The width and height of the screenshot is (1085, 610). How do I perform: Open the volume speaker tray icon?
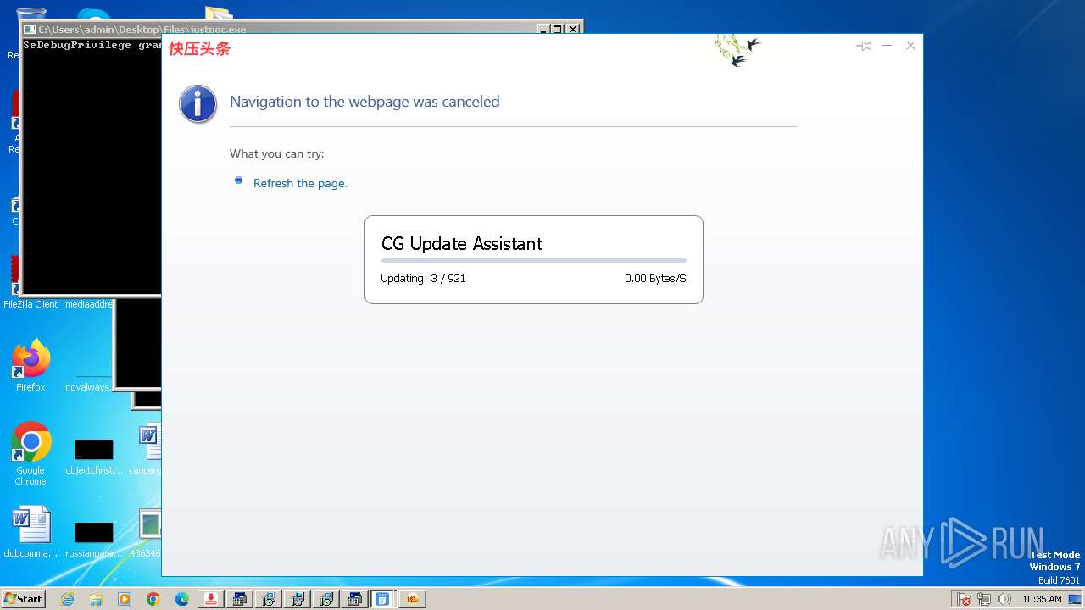[1004, 599]
